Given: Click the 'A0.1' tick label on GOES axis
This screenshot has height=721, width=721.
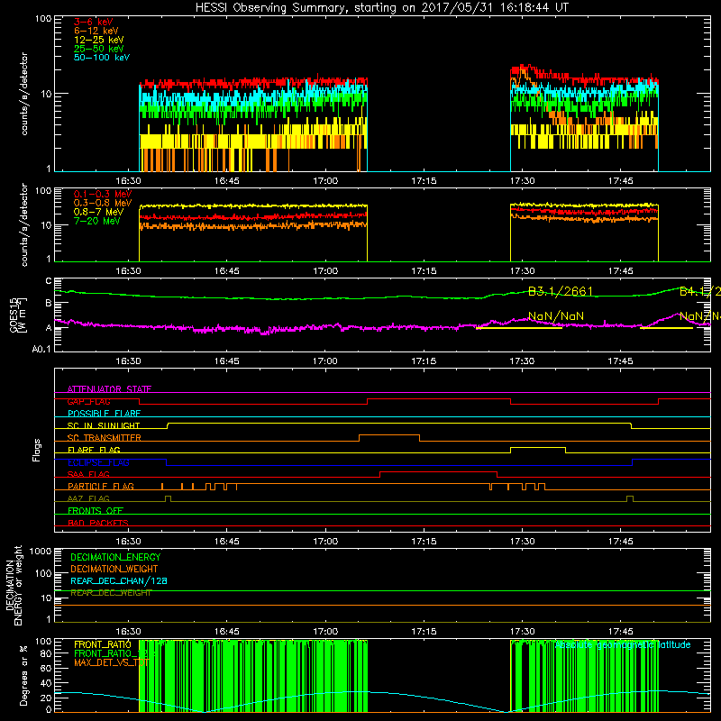Looking at the screenshot, I should click(x=41, y=350).
